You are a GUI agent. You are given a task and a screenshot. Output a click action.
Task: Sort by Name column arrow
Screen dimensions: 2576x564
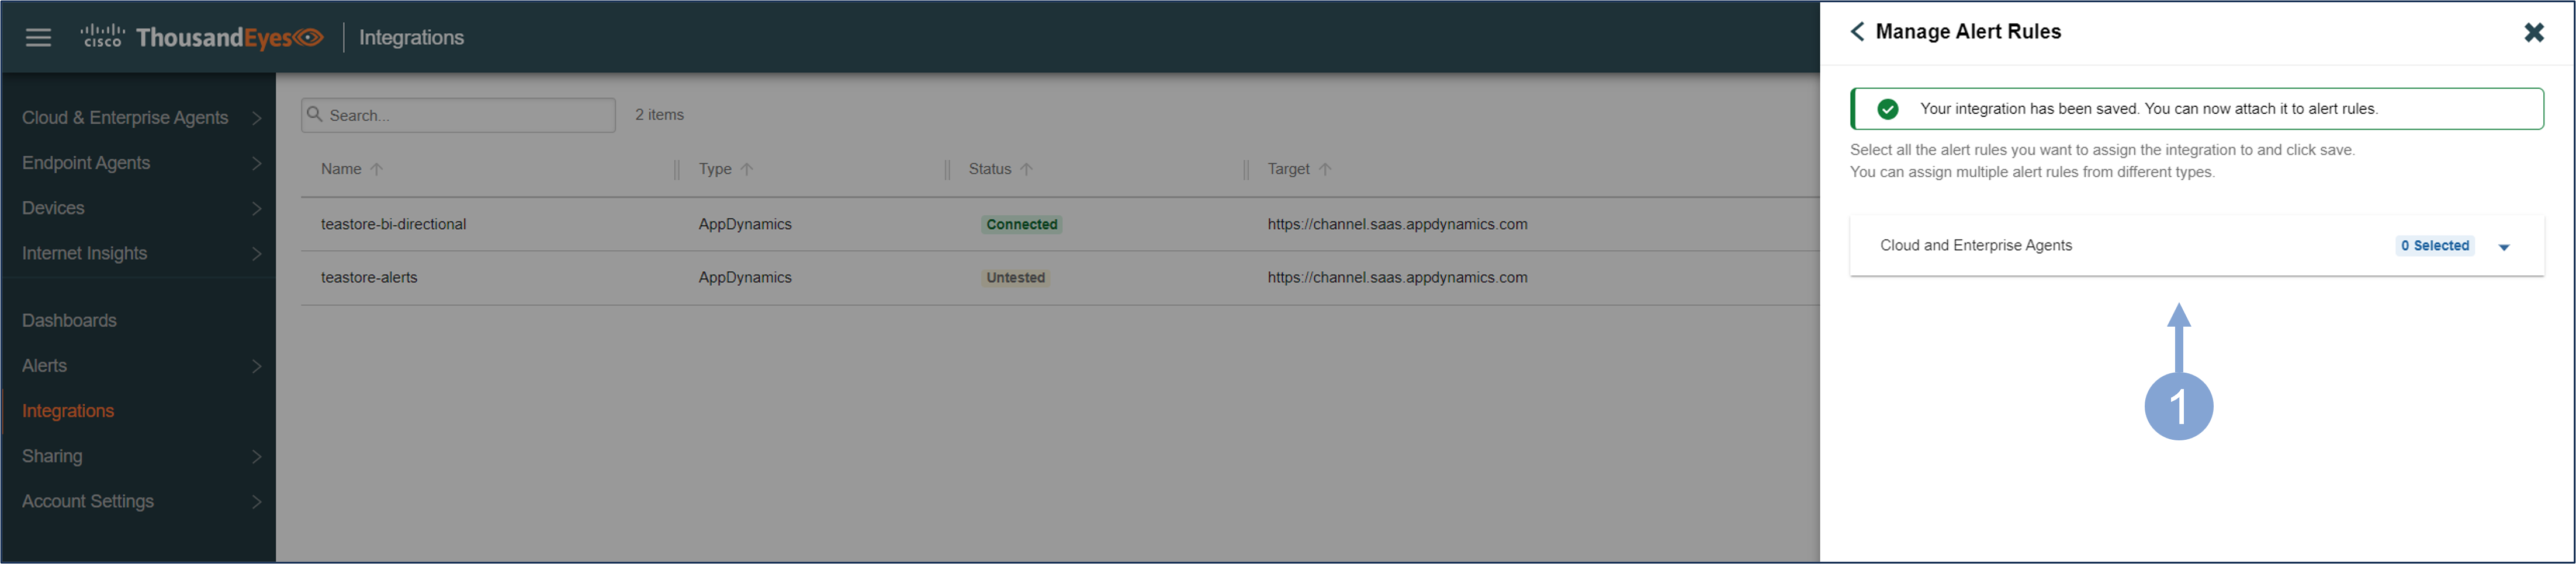(377, 170)
